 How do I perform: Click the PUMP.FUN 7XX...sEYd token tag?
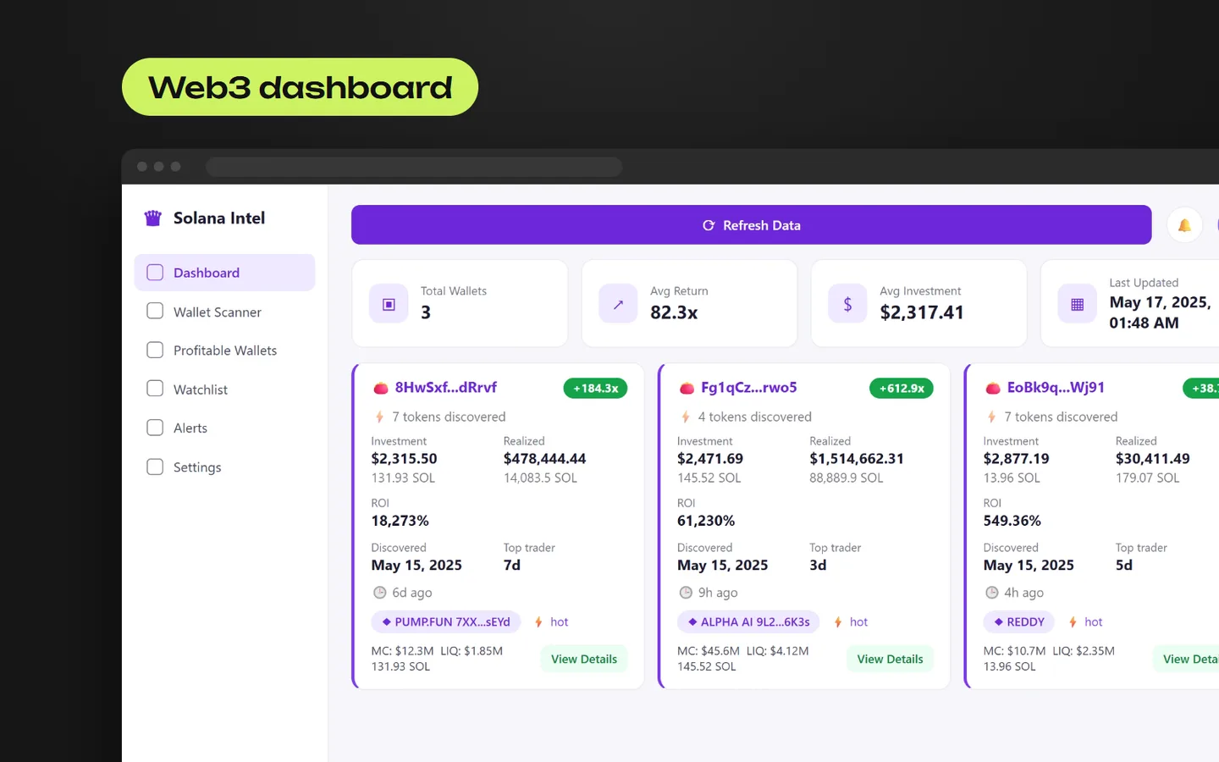click(445, 622)
